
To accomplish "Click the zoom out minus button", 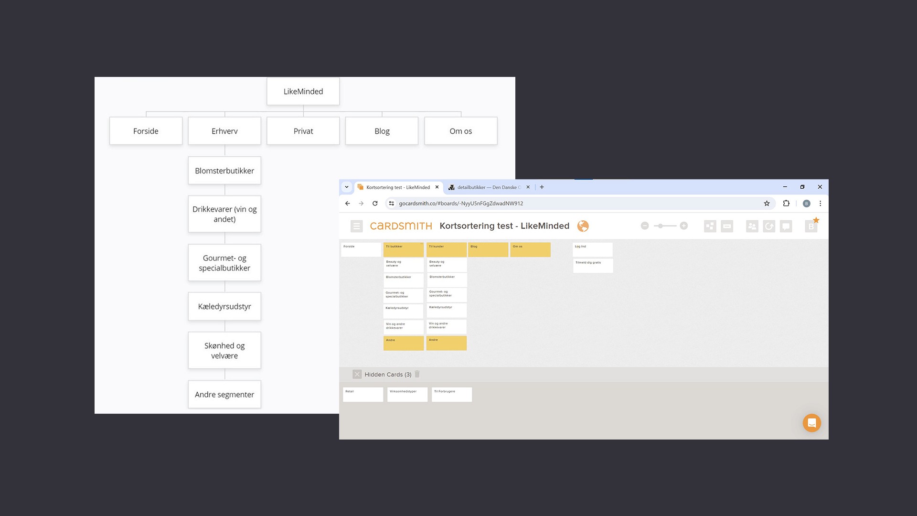I will click(645, 226).
